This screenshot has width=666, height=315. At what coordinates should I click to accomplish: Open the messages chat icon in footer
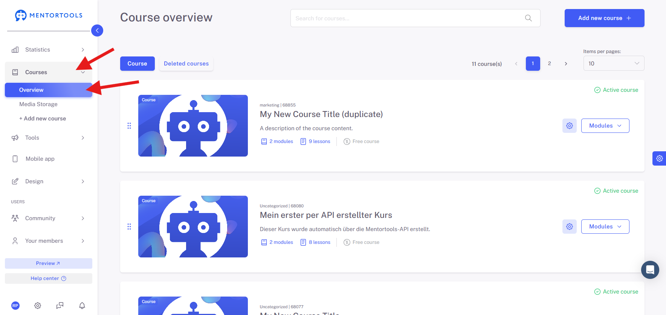click(x=60, y=306)
